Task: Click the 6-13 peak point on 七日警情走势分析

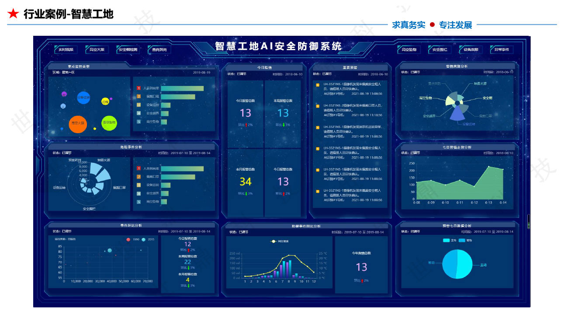Action: (x=489, y=167)
